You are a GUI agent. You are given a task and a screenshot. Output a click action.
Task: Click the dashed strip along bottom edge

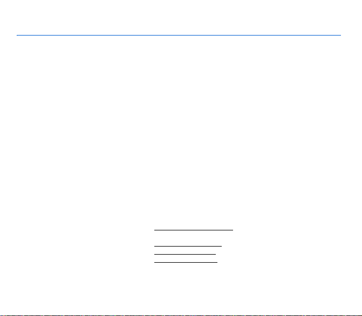coord(181,315)
